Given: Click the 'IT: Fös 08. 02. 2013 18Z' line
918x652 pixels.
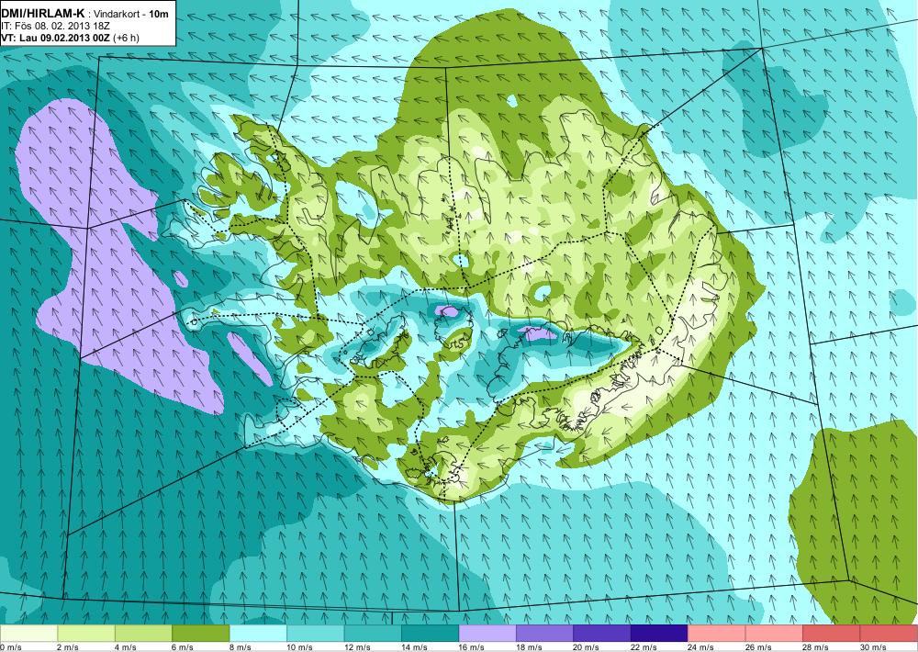Looking at the screenshot, I should click(x=56, y=26).
